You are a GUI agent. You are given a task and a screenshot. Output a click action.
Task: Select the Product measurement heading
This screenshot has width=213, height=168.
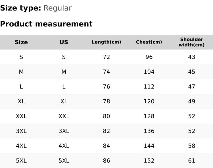pyautogui.click(x=46, y=24)
